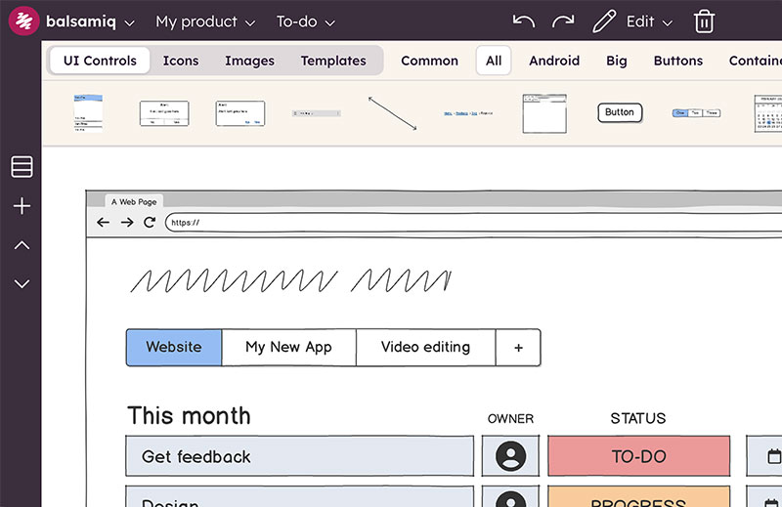The height and width of the screenshot is (507, 782).
Task: Open the To-do wireframe dropdown
Action: pyautogui.click(x=305, y=21)
